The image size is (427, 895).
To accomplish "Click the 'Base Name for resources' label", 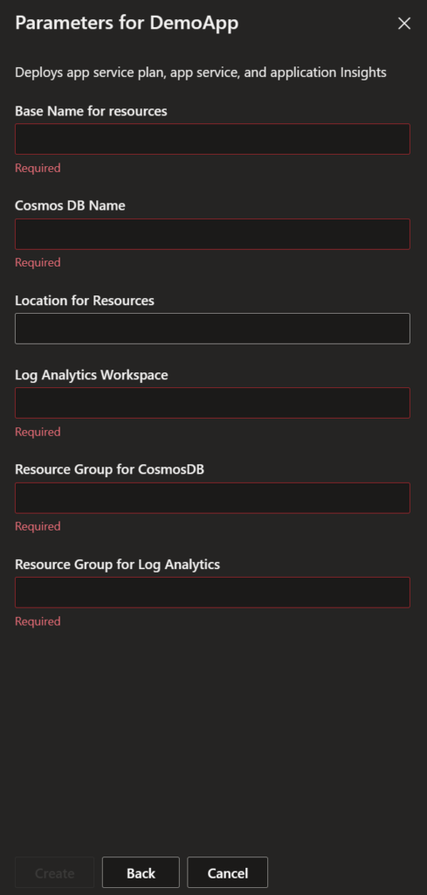I will pos(91,111).
